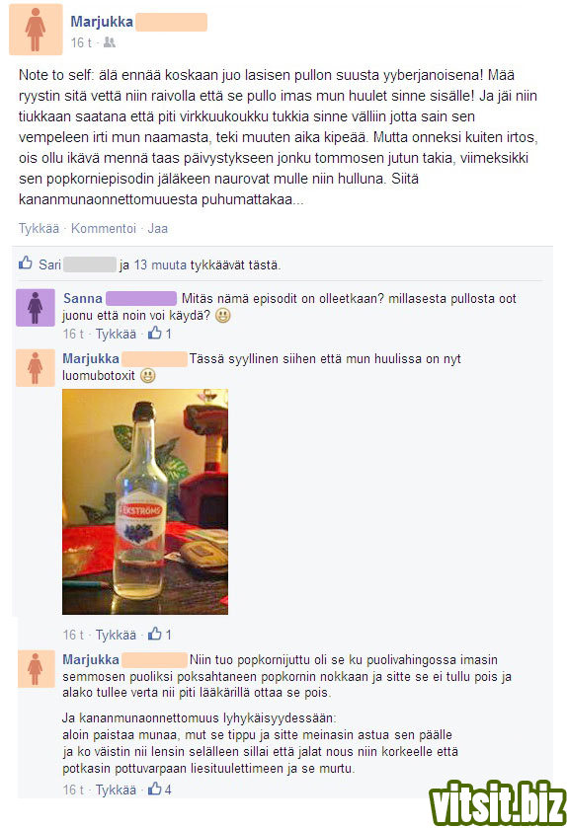Click Tykkää below the bottle photo comment
Screen dimensions: 567x828
116,635
